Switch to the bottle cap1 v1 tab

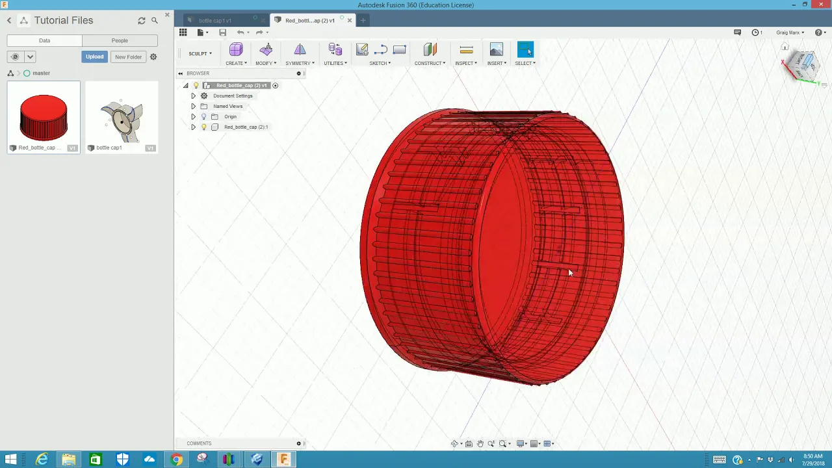pyautogui.click(x=215, y=21)
